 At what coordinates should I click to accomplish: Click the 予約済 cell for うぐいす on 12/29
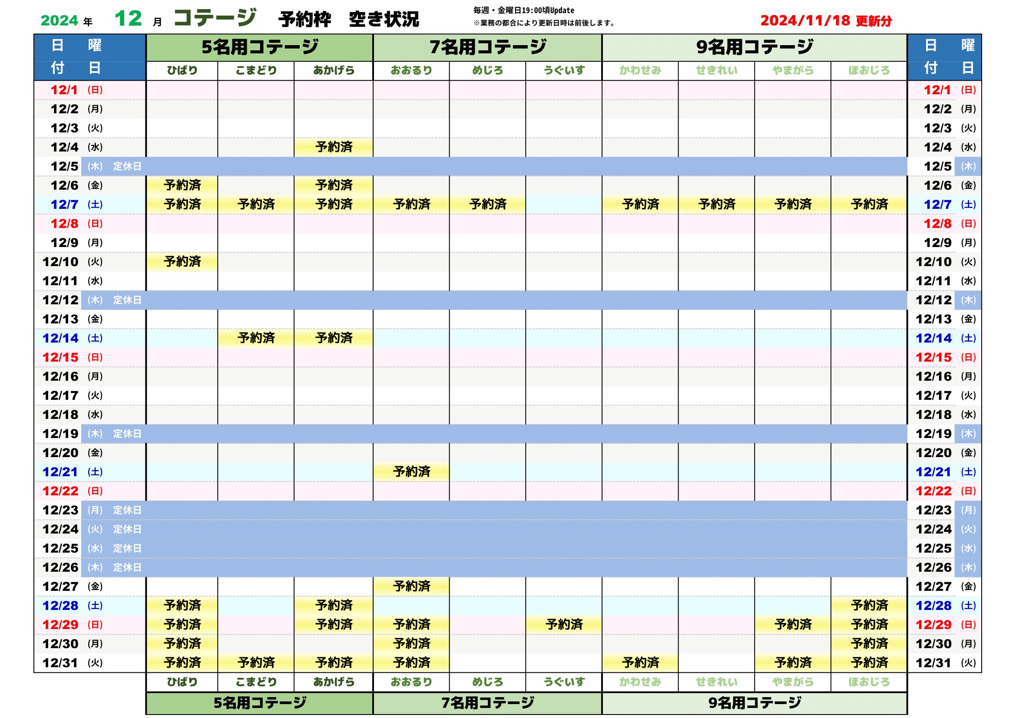point(564,625)
